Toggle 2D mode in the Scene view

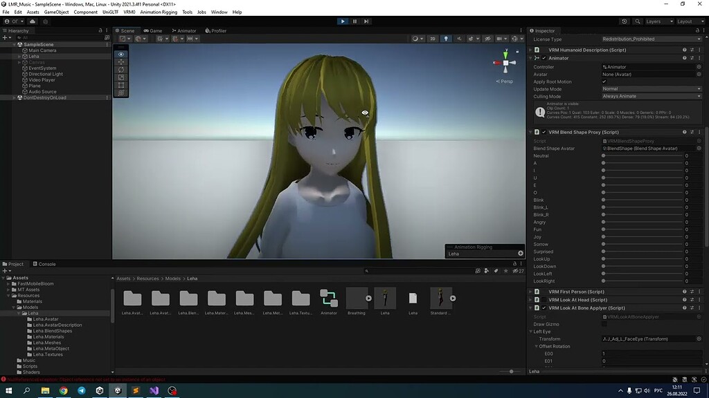tap(433, 39)
